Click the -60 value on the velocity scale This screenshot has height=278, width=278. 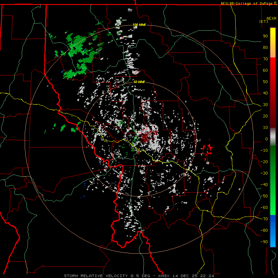click(x=264, y=208)
